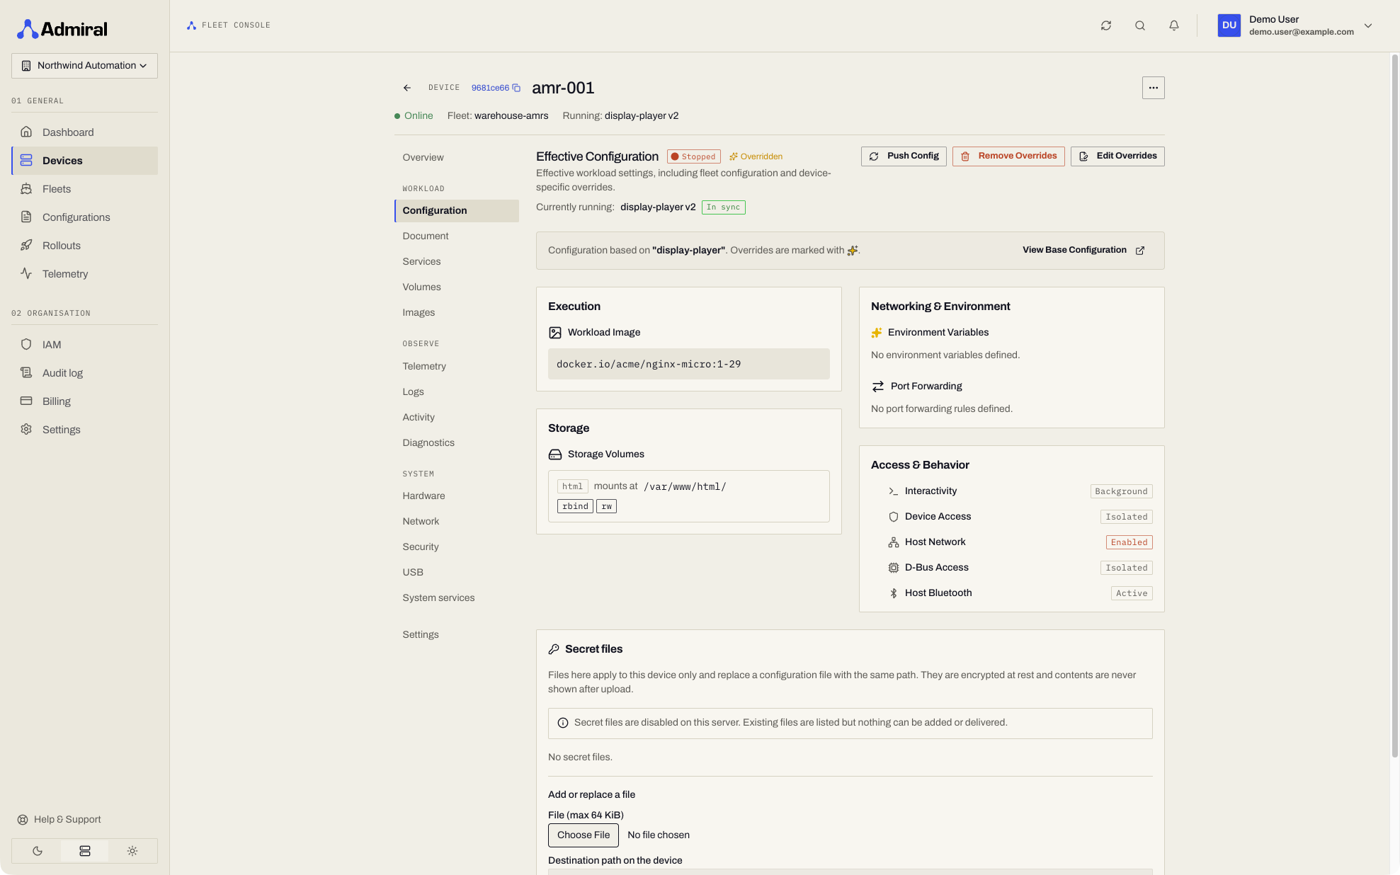Screen dimensions: 1400x875
Task: Open Hardware tab
Action: [x=457, y=496]
